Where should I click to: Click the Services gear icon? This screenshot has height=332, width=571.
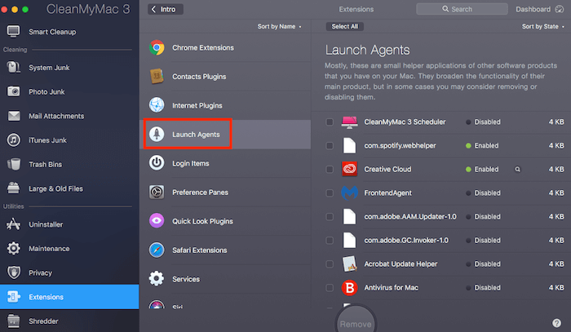click(x=157, y=278)
